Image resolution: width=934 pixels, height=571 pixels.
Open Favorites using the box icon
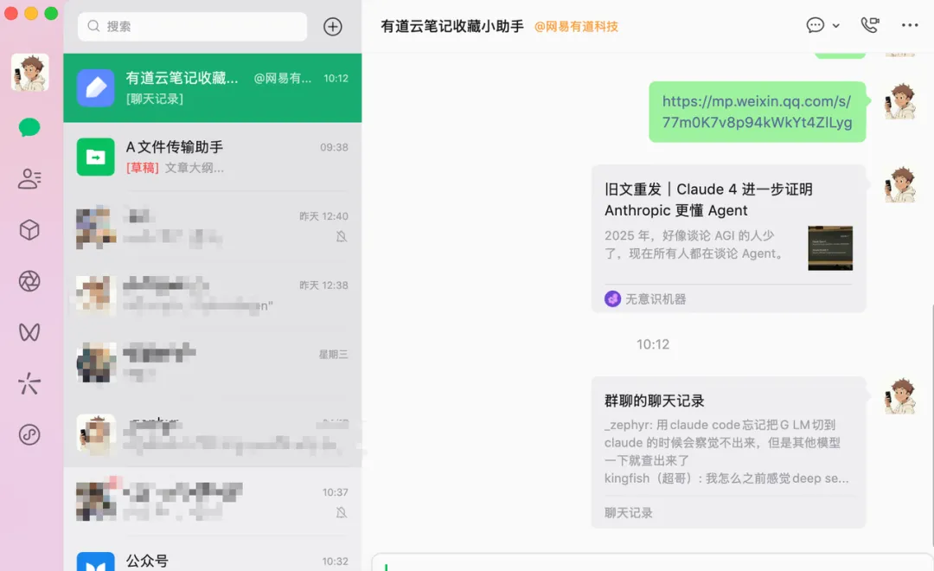[29, 230]
